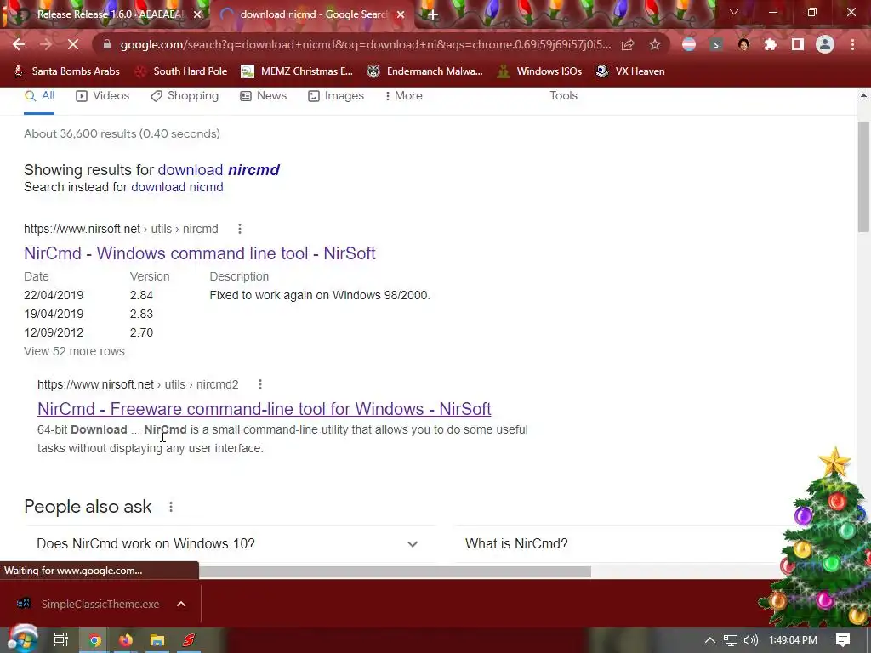
Task: Open the volume tray icon
Action: point(751,640)
